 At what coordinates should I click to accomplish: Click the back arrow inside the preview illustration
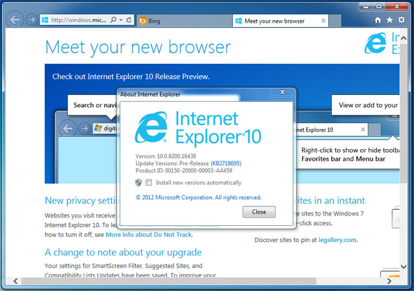(67, 128)
